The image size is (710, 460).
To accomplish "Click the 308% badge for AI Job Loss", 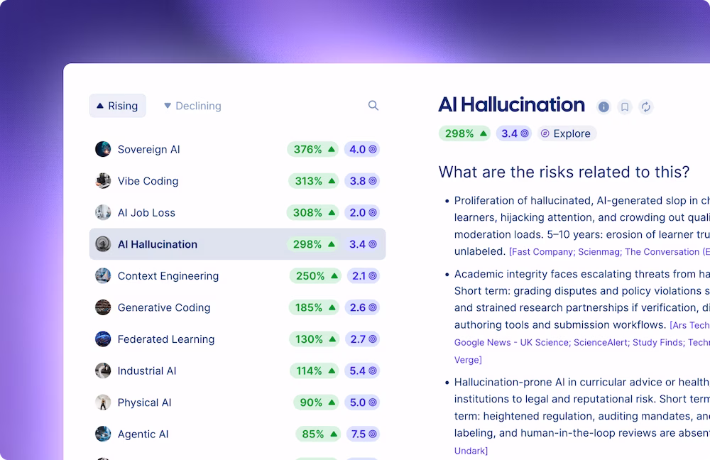I will tap(313, 212).
